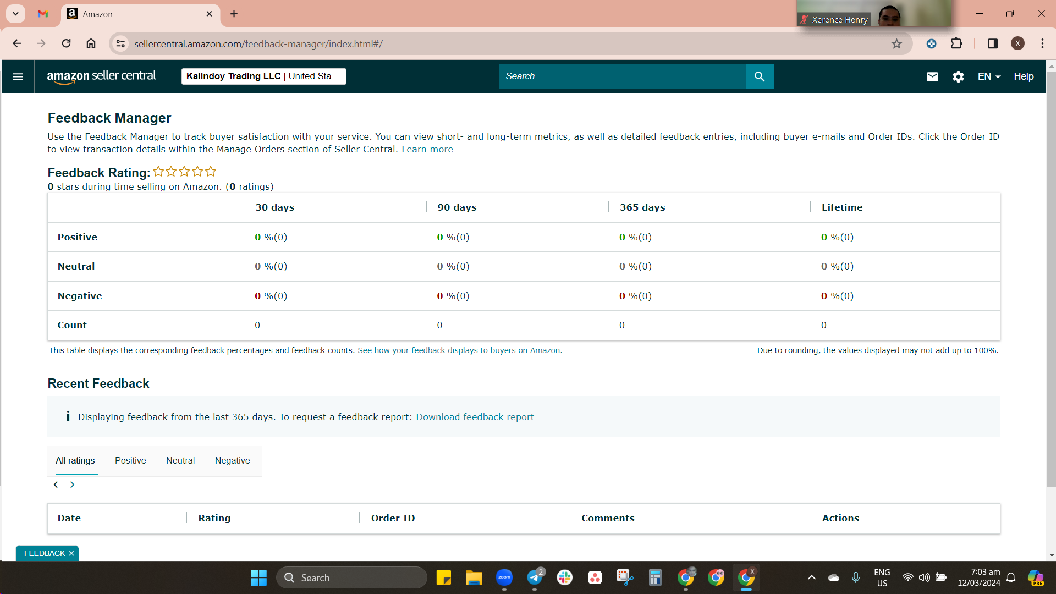The image size is (1056, 594).
Task: Open the Chrome three-dot menu
Action: pos(1042,43)
